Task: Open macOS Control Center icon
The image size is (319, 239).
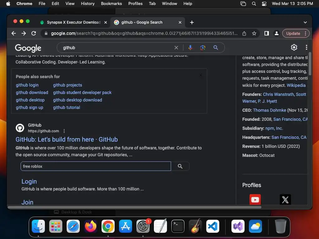Action: [264, 4]
